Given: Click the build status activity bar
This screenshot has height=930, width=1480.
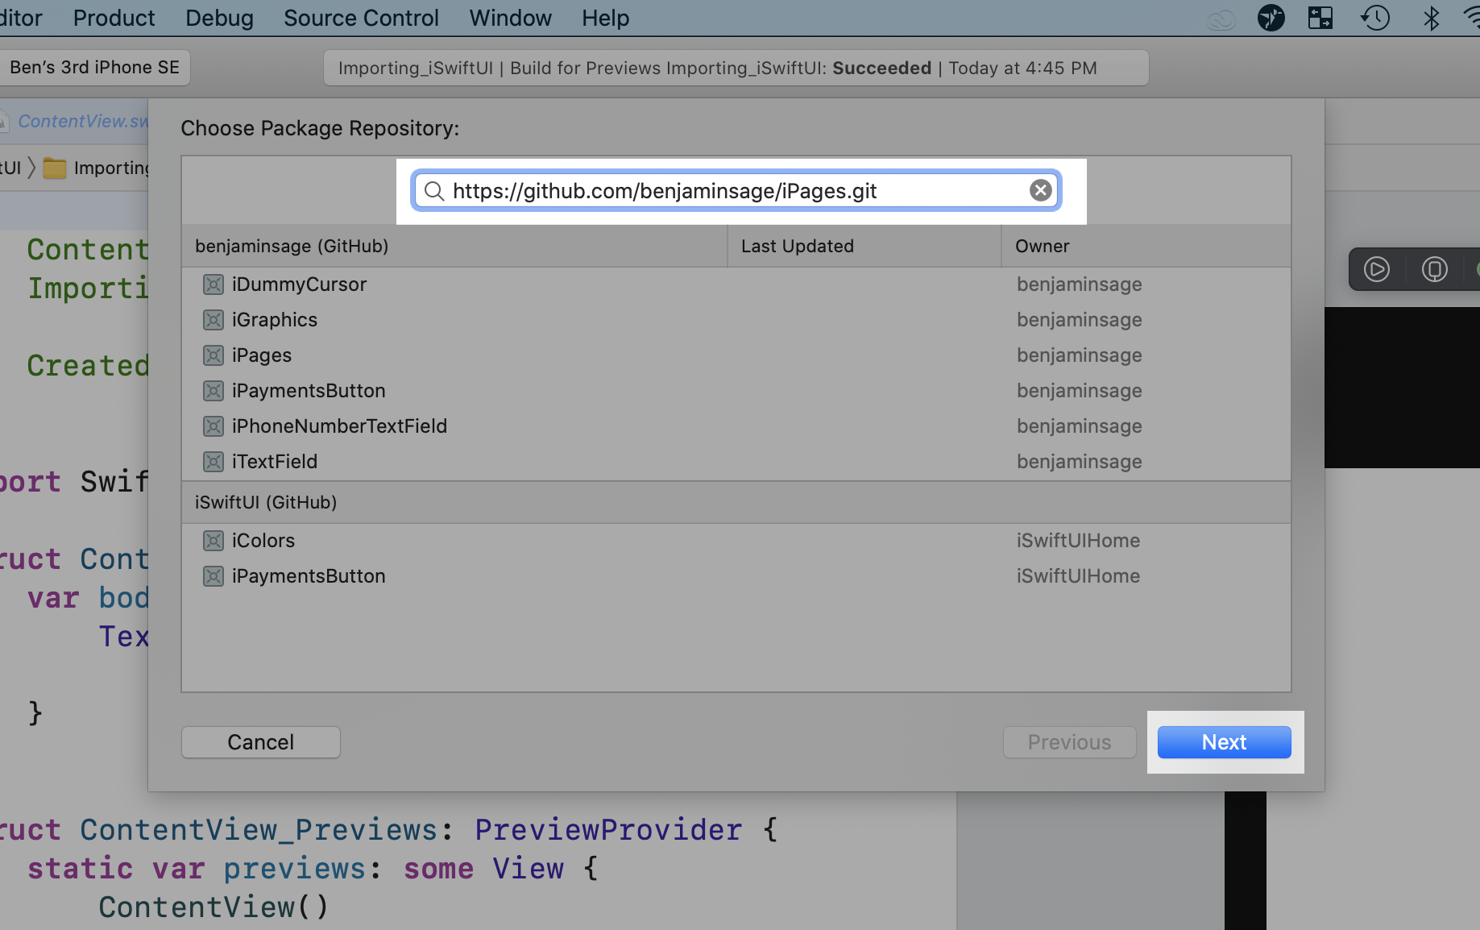Looking at the screenshot, I should [x=736, y=68].
